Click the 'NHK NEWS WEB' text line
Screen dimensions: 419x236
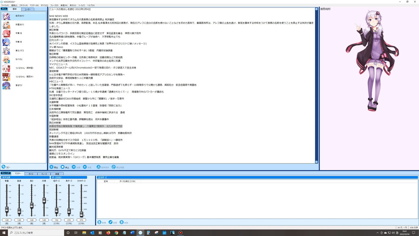(x=58, y=16)
